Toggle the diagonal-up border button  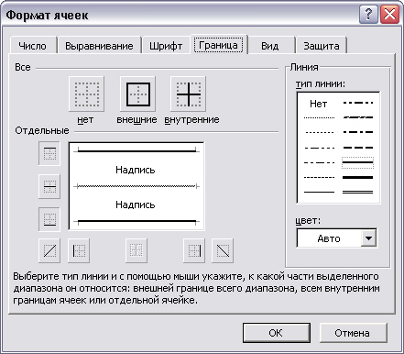pos(49,250)
